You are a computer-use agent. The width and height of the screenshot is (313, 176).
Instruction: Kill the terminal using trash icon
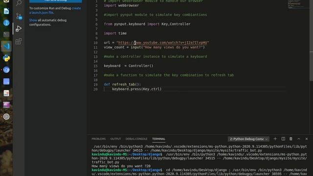coord(291,139)
